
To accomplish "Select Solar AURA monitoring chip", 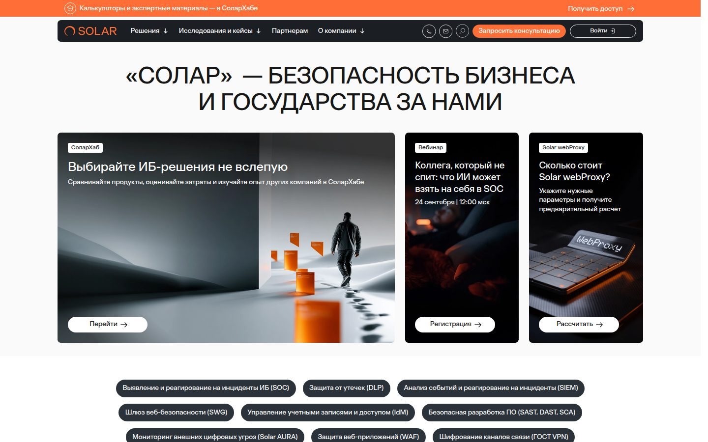I will [215, 436].
